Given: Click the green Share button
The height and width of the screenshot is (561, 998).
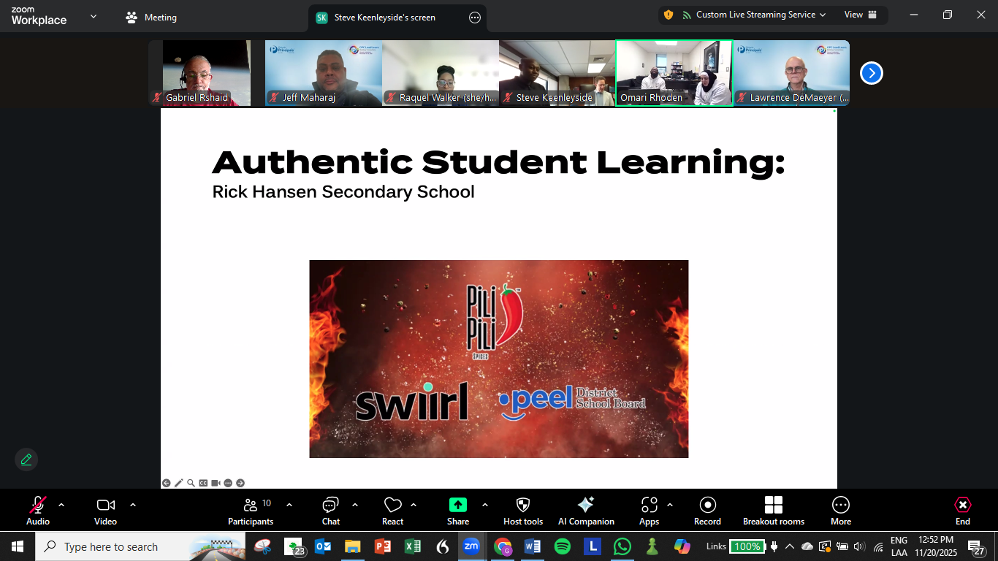Looking at the screenshot, I should point(458,511).
